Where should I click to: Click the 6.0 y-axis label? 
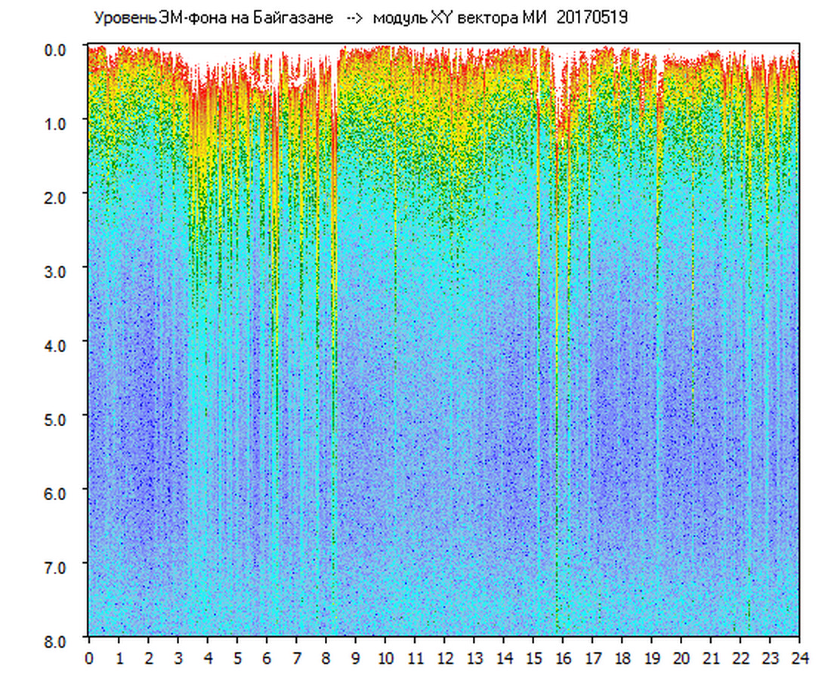click(x=57, y=493)
